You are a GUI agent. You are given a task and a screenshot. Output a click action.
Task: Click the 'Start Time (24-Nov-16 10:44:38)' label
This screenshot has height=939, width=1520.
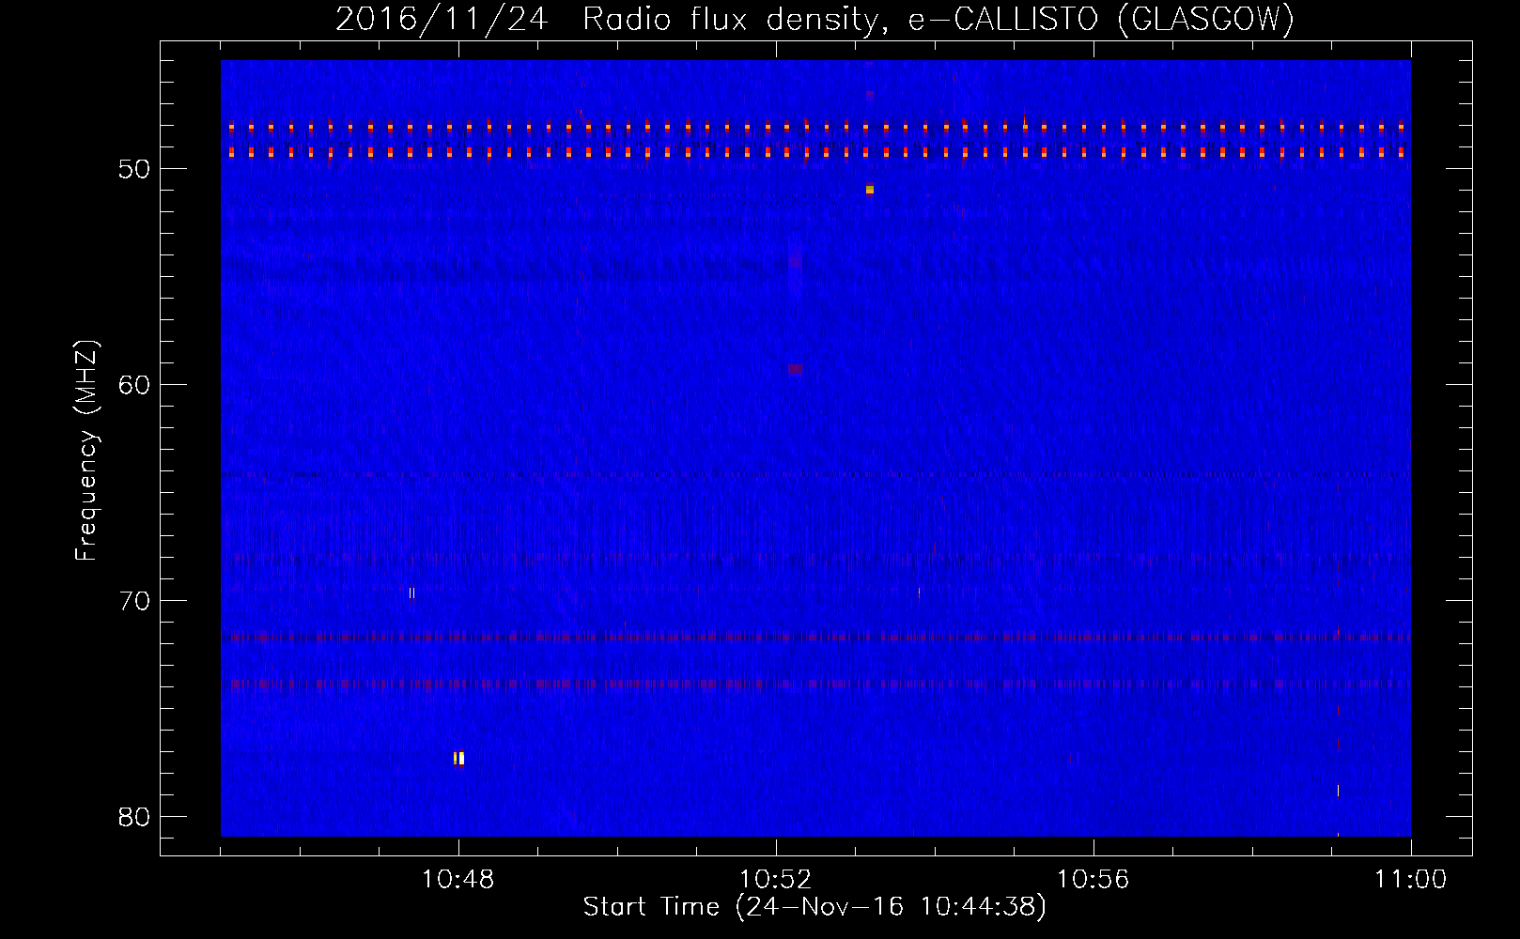(814, 907)
